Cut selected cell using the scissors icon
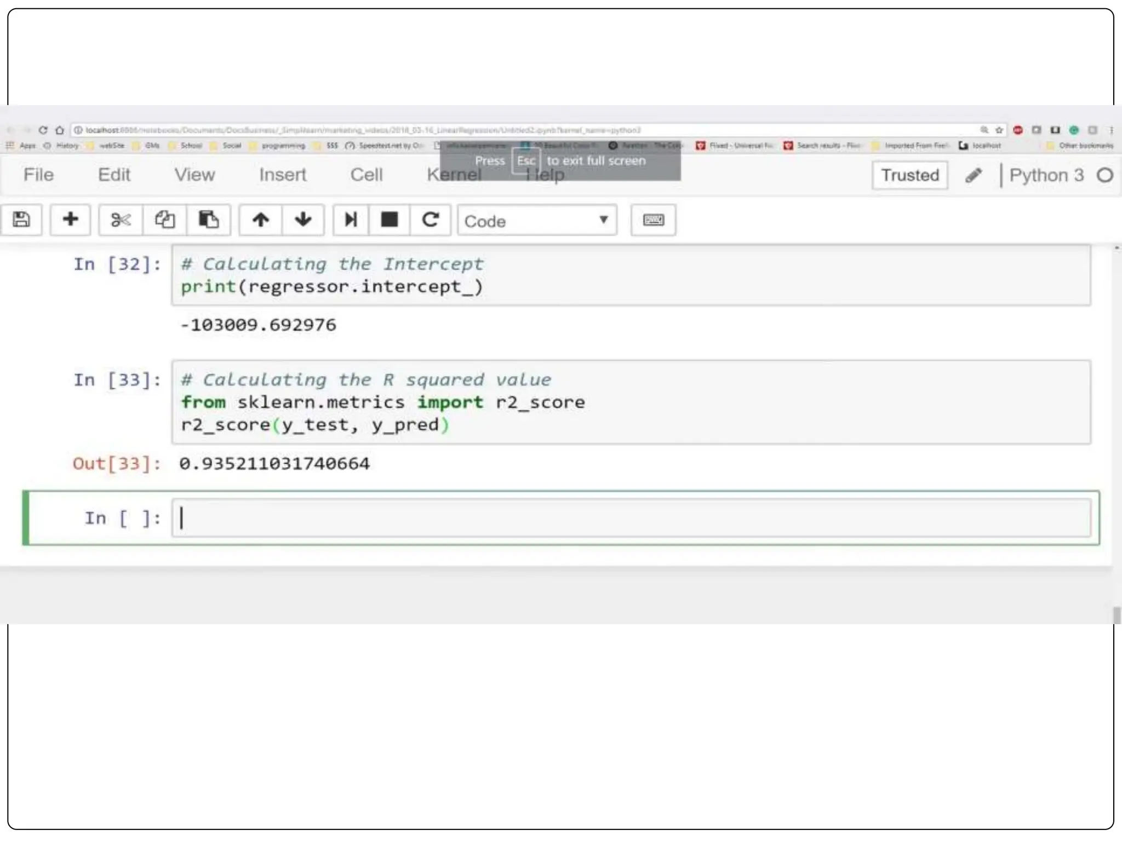1122x841 pixels. pyautogui.click(x=121, y=220)
